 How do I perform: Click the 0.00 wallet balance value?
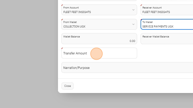coord(132,41)
